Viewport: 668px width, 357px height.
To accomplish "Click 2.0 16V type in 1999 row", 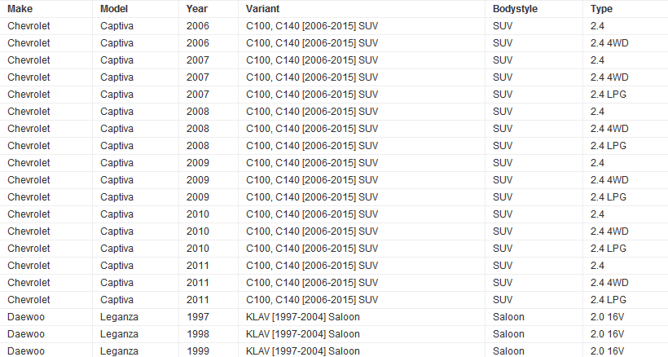I will (x=607, y=350).
